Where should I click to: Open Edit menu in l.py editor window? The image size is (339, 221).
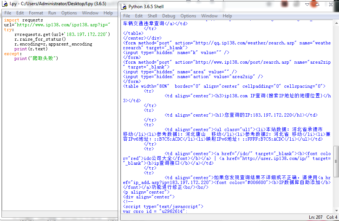(x=20, y=13)
